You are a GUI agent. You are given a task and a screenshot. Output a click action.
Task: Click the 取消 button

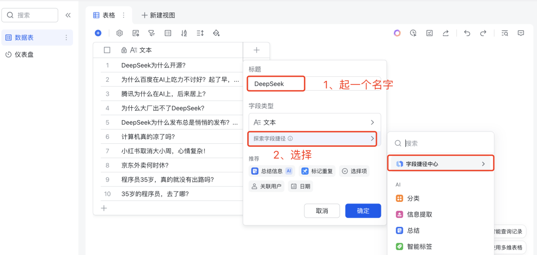pos(322,211)
